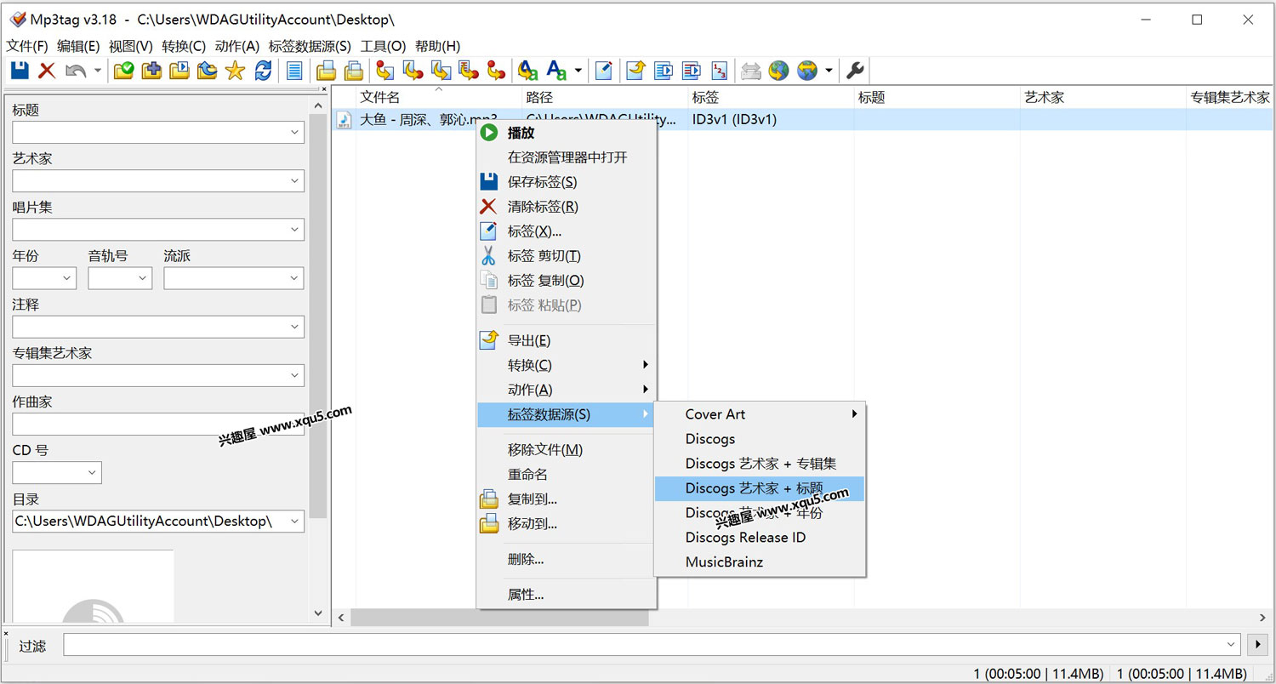Image resolution: width=1276 pixels, height=684 pixels.
Task: Click the Extended tags pencil-page icon
Action: [x=604, y=71]
